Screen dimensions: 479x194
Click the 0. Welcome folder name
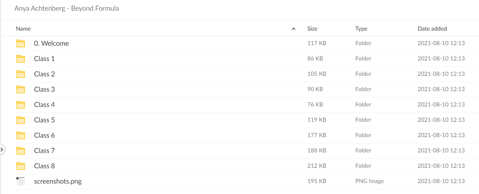coord(51,43)
